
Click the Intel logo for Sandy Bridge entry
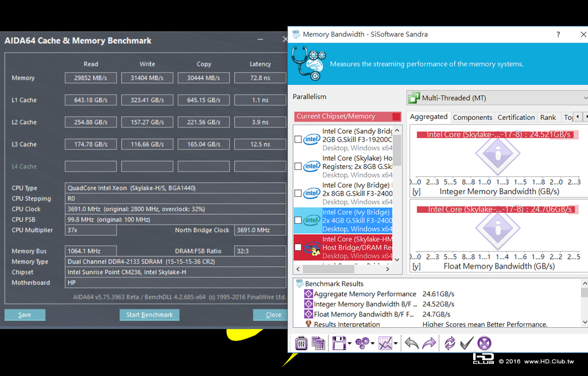click(312, 139)
